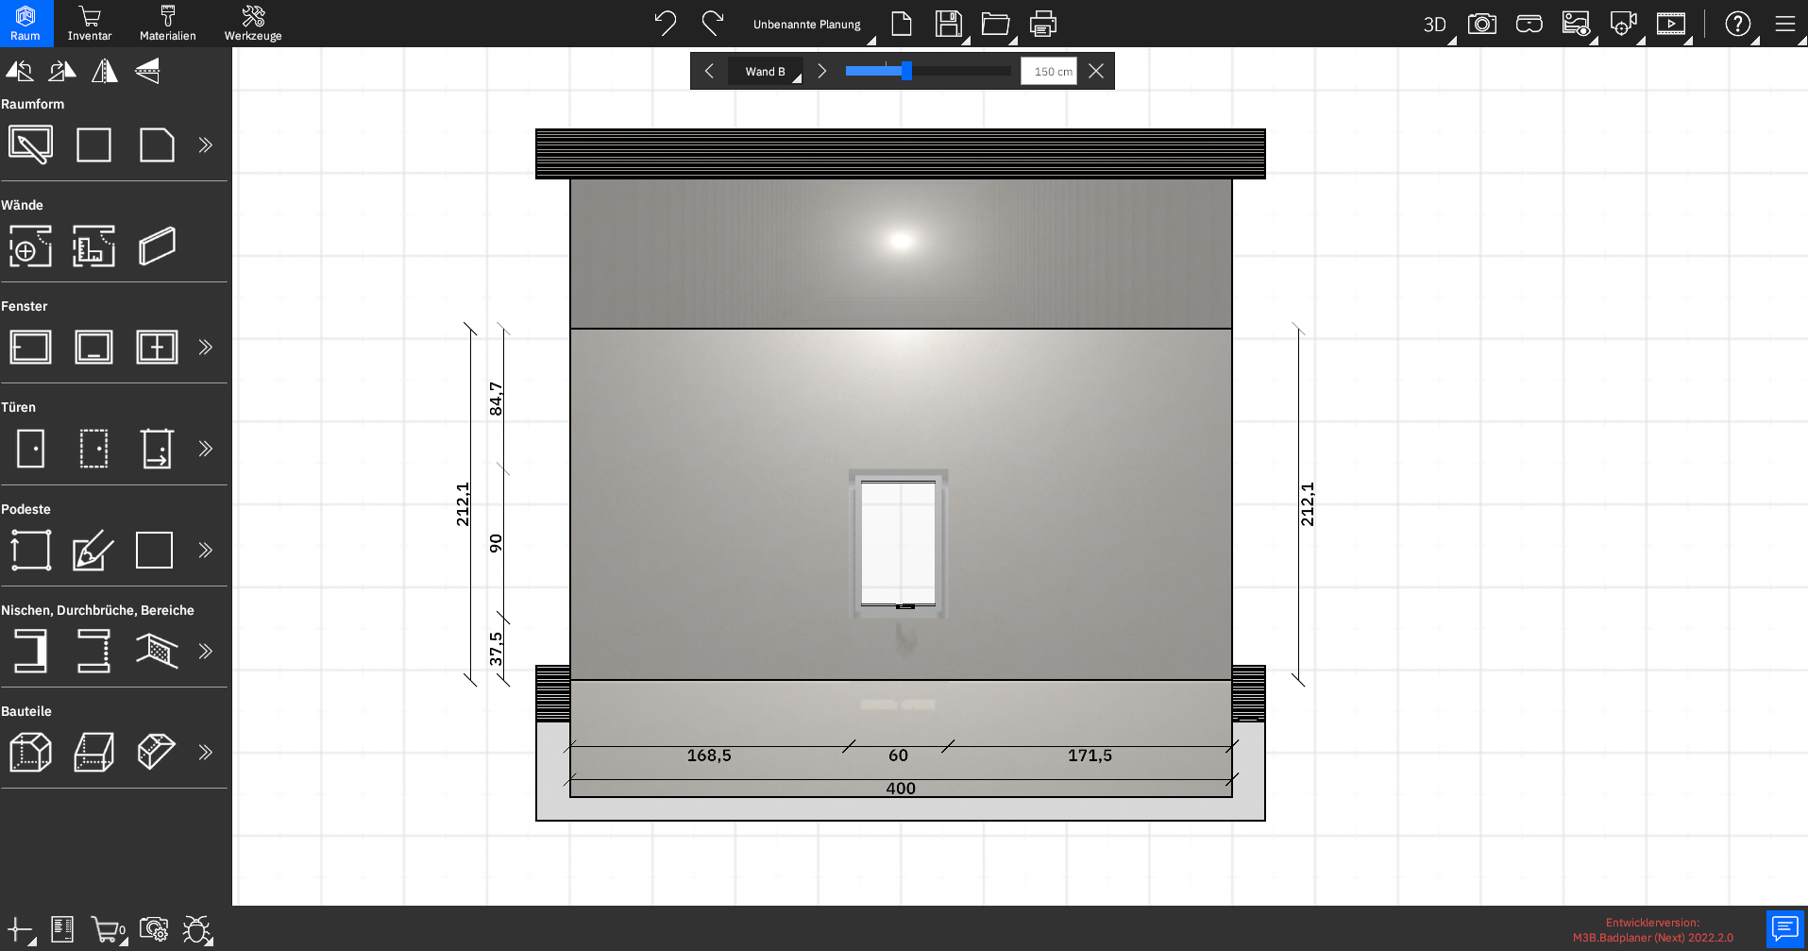Go to the next wall
This screenshot has height=951, width=1808.
[822, 71]
